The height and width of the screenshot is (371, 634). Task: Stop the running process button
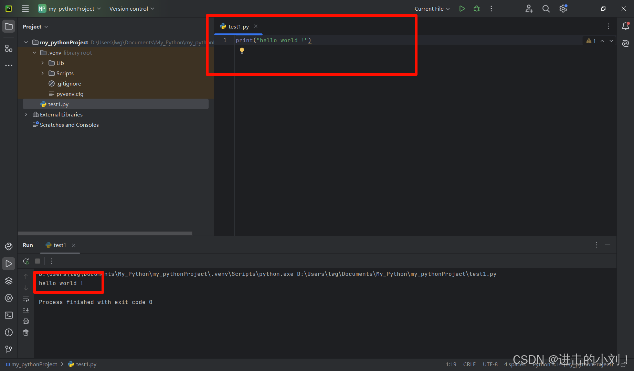pyautogui.click(x=38, y=261)
